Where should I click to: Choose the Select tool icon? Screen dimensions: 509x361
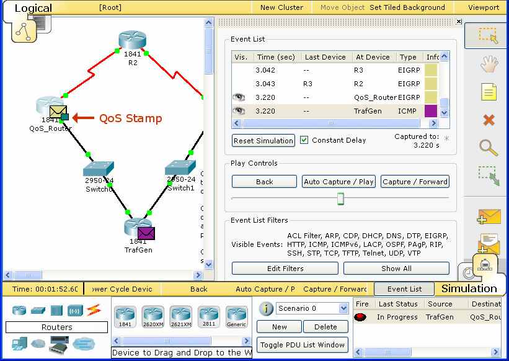(488, 35)
